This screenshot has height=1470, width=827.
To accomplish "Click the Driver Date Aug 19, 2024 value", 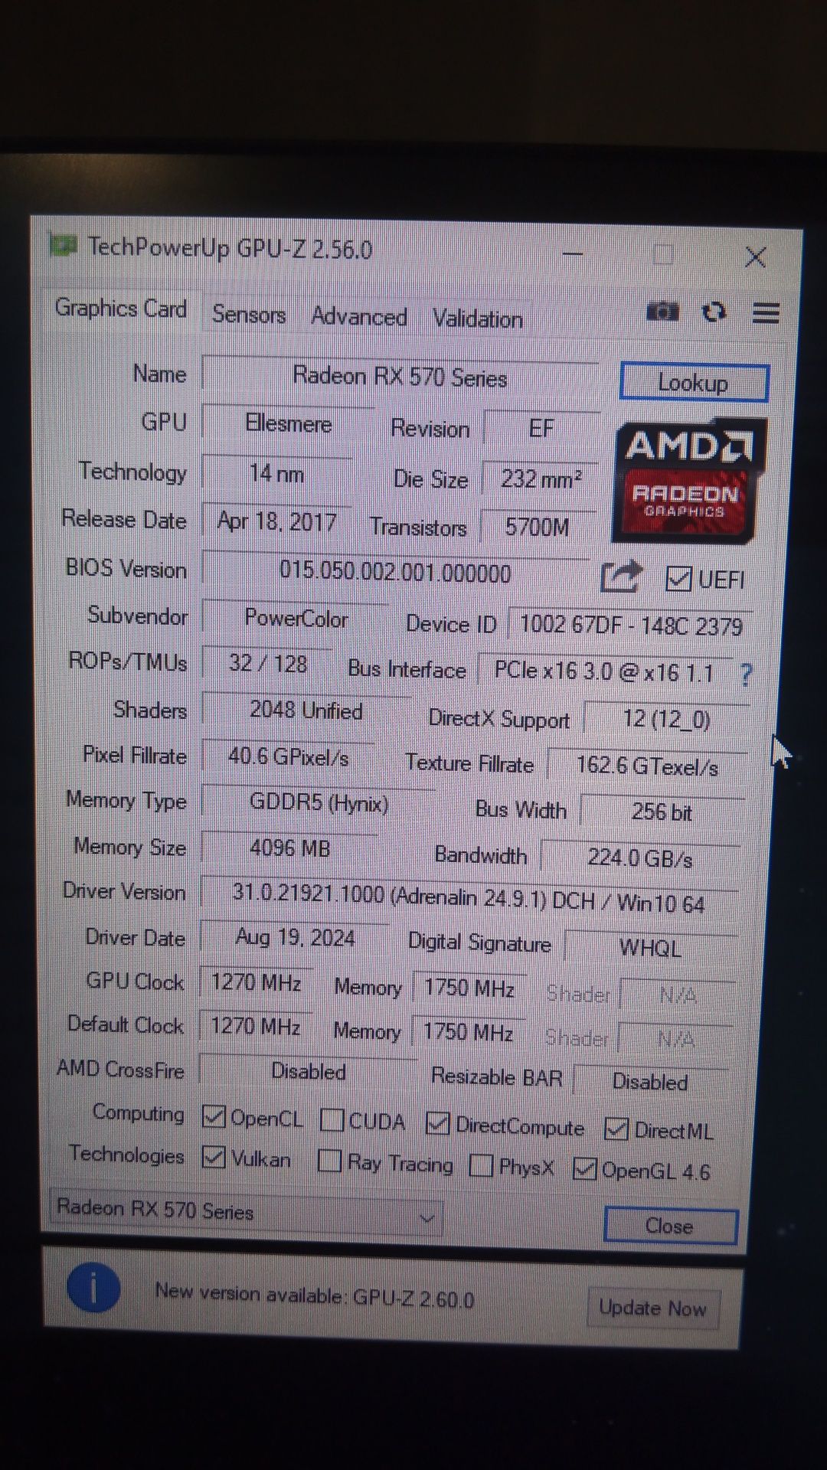I will (x=296, y=938).
